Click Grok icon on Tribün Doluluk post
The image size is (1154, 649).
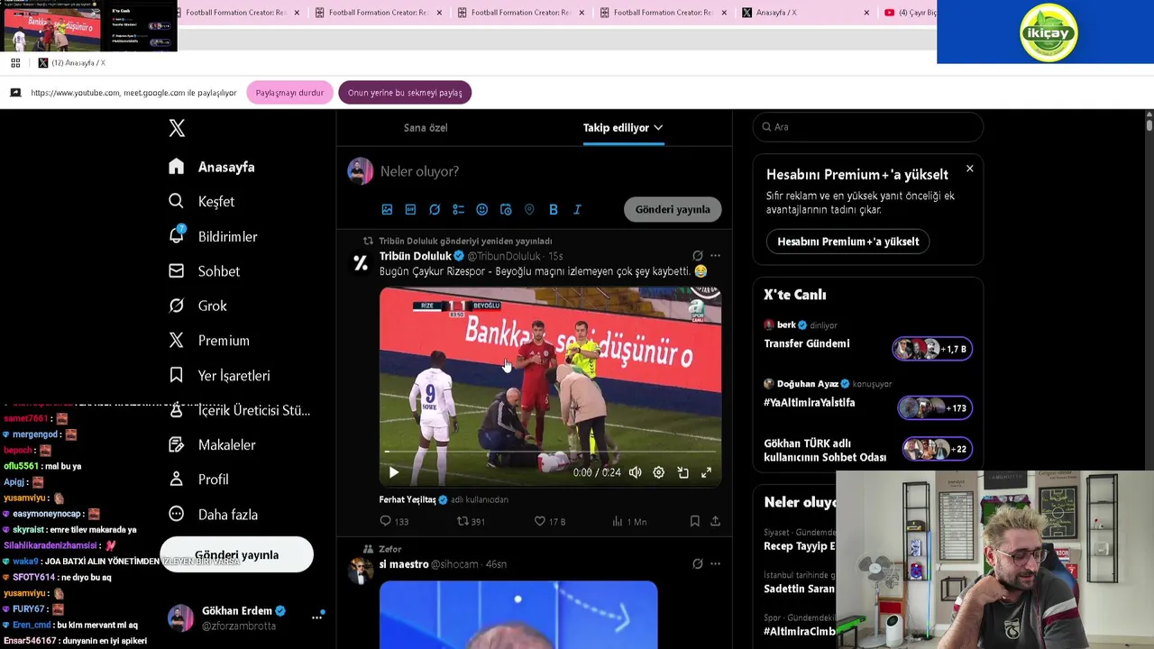point(697,256)
